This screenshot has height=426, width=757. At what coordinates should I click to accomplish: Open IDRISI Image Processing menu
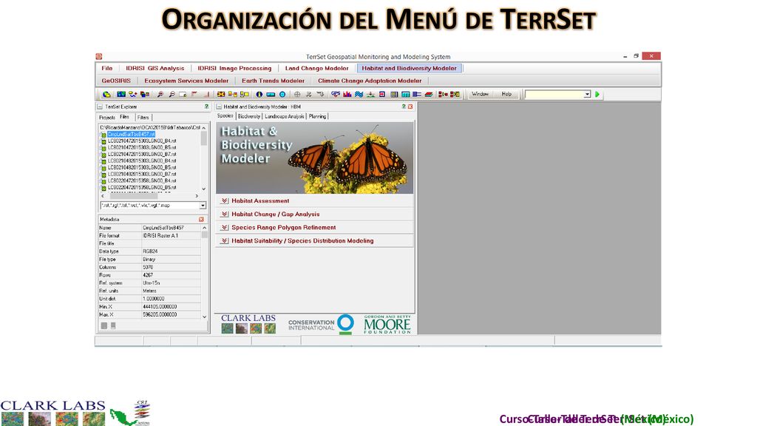(x=234, y=68)
